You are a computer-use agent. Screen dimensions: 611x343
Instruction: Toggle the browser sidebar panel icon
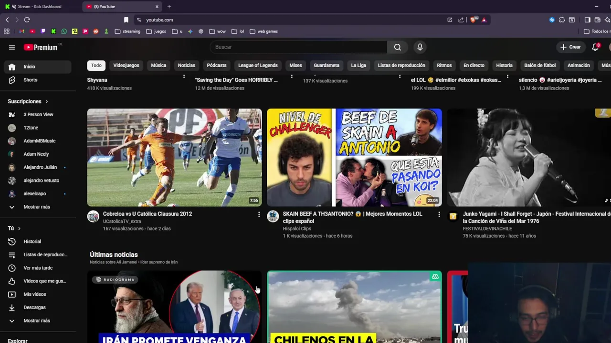(587, 20)
